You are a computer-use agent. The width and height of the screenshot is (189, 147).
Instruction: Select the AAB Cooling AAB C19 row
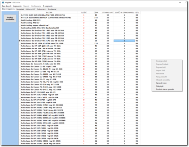tap(80, 20)
